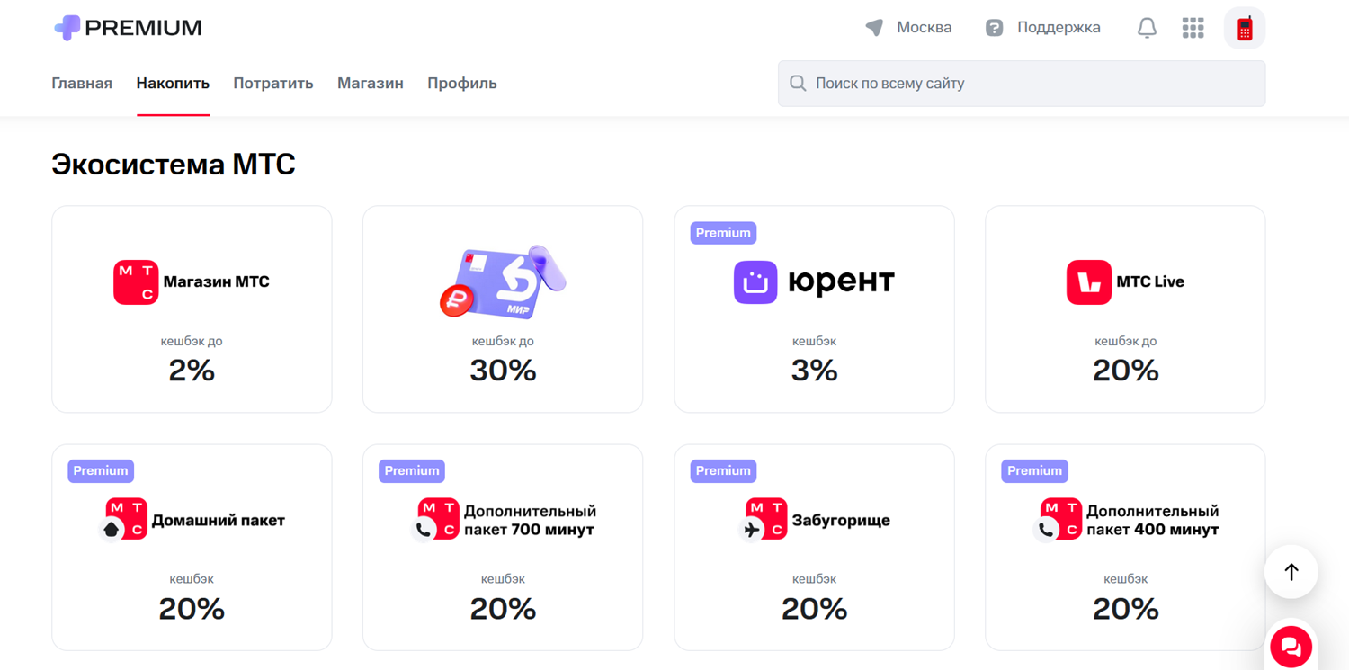Open the red phone profile avatar
The image size is (1349, 670).
(x=1245, y=28)
